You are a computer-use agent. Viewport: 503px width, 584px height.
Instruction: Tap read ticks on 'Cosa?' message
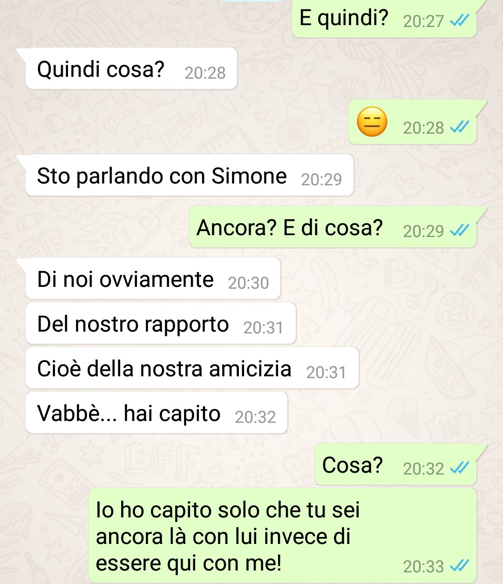[460, 468]
